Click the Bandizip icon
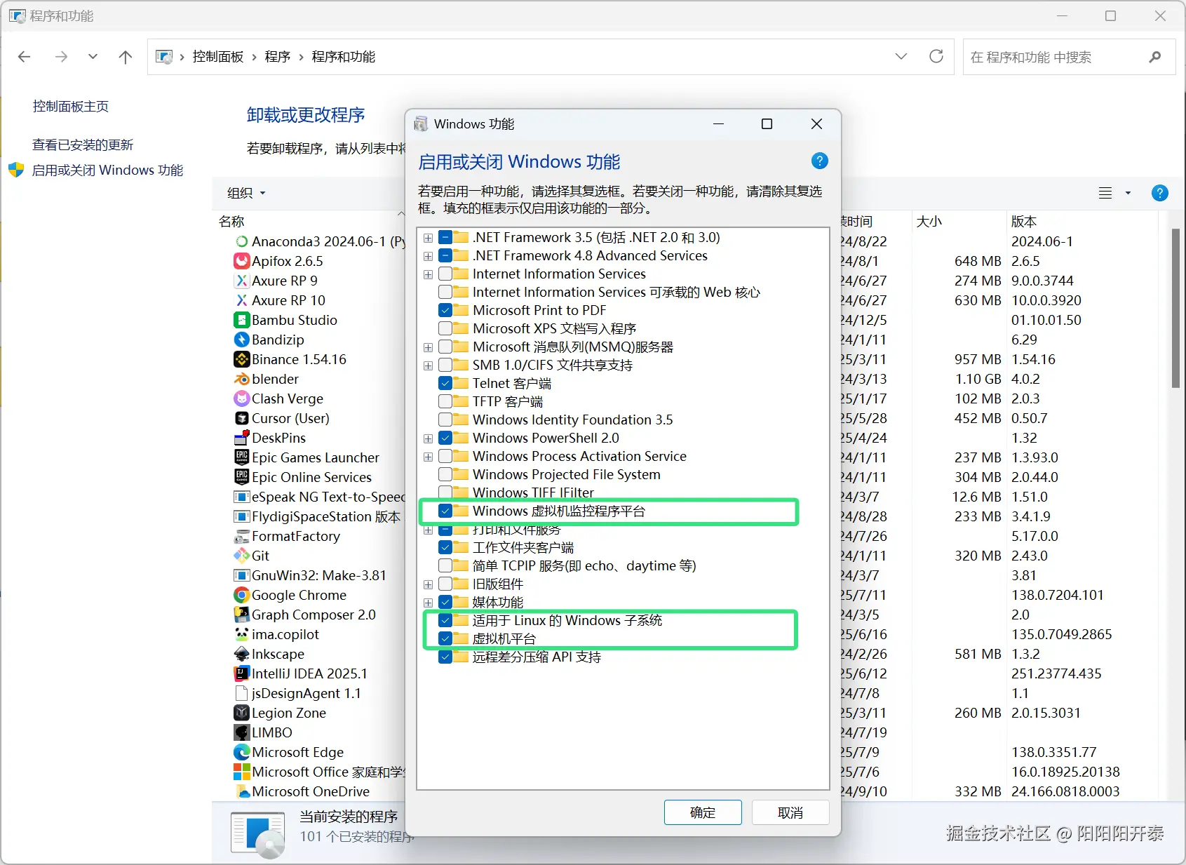 click(x=241, y=340)
